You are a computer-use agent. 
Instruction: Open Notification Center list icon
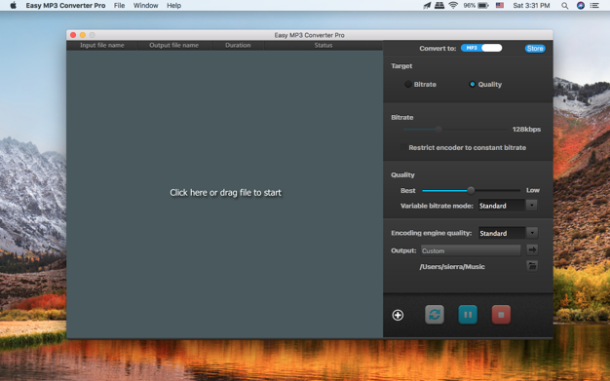(x=594, y=6)
